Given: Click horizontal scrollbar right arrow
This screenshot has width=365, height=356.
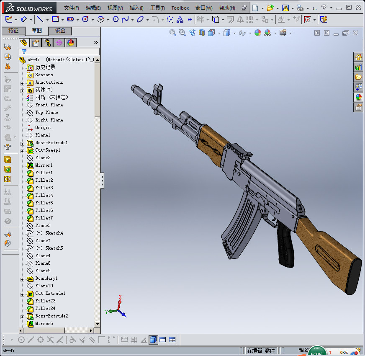Looking at the screenshot, I should [91, 330].
